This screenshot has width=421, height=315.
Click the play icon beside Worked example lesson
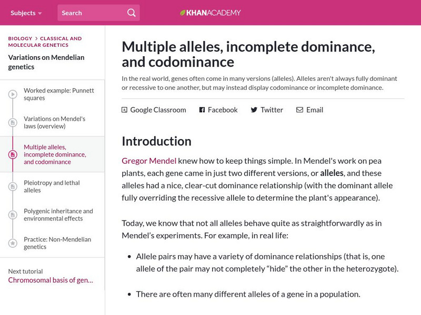coord(12,93)
